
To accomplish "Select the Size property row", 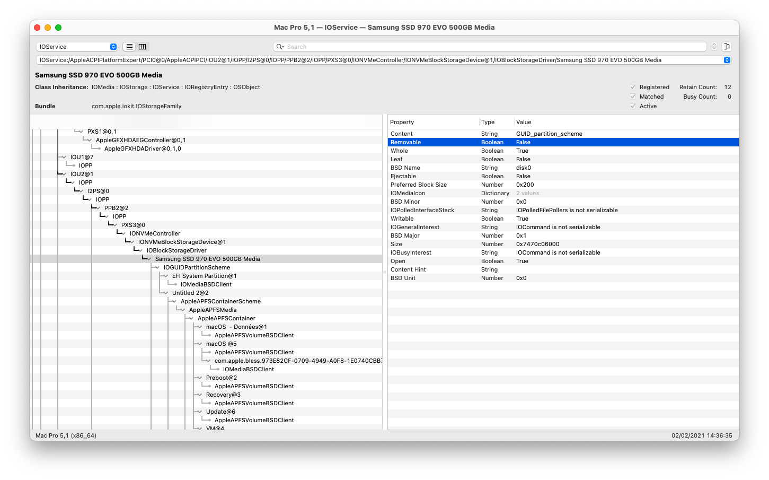I will coord(563,244).
